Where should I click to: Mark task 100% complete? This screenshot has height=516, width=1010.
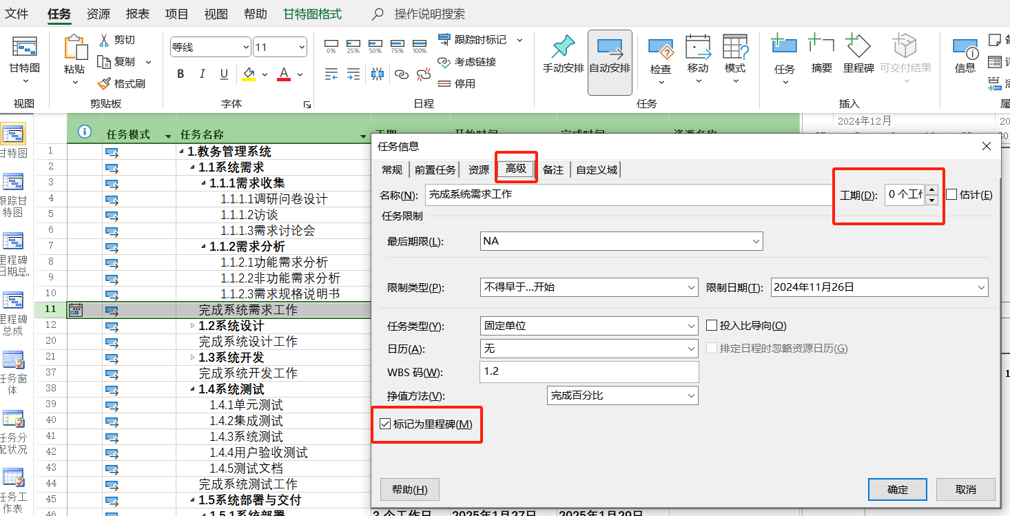(x=420, y=46)
